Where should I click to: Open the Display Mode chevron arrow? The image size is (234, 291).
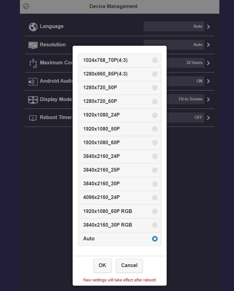pyautogui.click(x=208, y=99)
